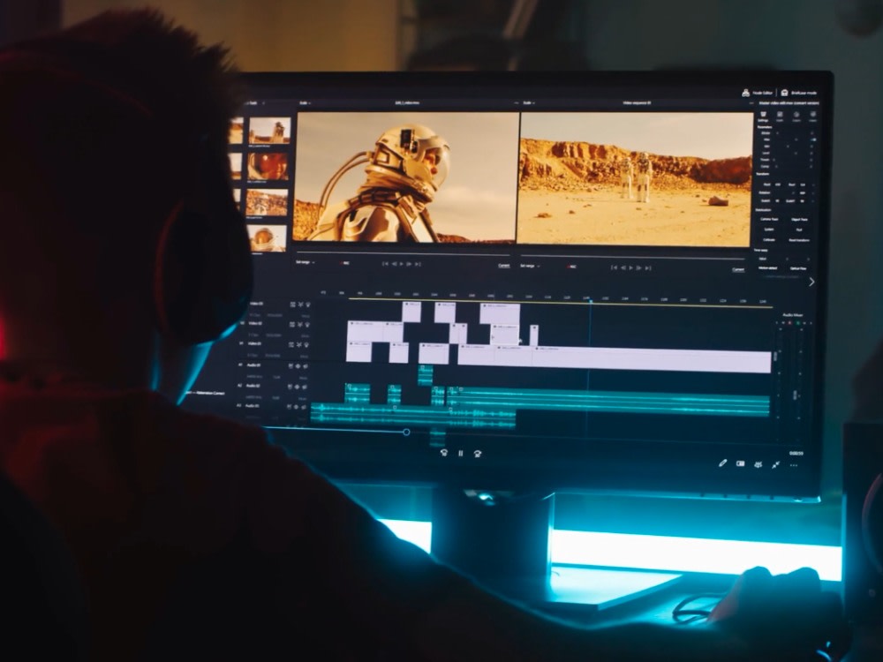
Task: Click the Calibrate button
Action: pyautogui.click(x=769, y=240)
